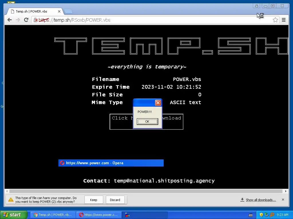
Task: Click the horizontal scrollbar track
Action: tap(146, 191)
